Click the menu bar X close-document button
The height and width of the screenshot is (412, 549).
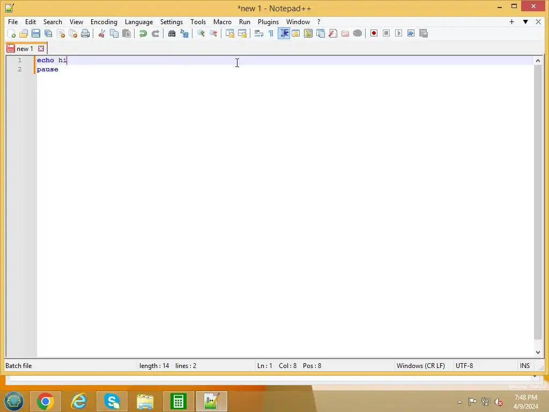pos(538,21)
